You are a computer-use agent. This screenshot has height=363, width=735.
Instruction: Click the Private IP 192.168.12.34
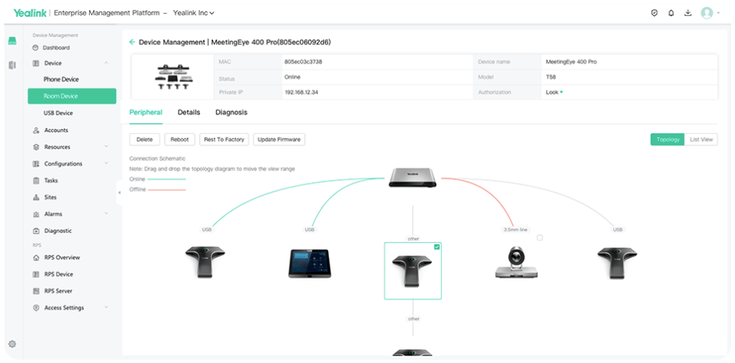point(302,92)
